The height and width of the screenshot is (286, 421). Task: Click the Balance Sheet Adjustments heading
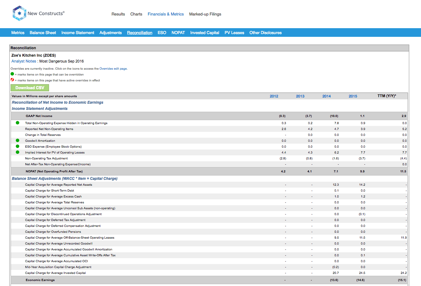pos(65,179)
